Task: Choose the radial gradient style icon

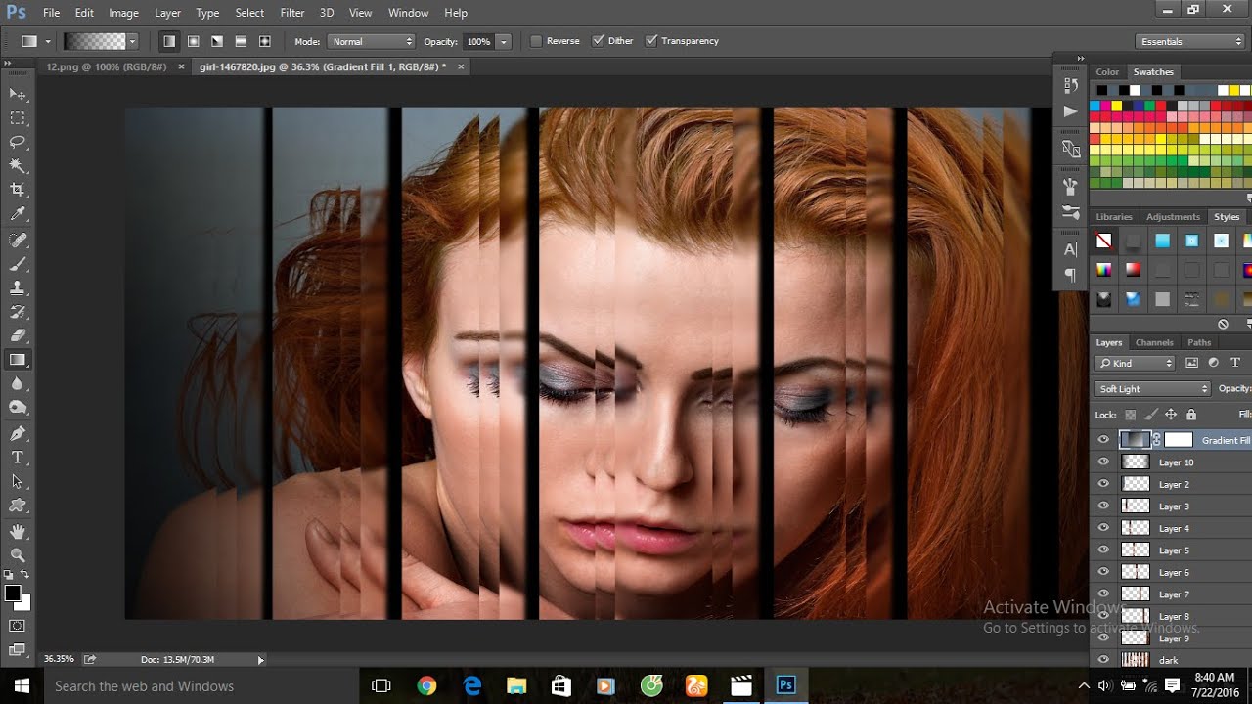Action: [194, 42]
